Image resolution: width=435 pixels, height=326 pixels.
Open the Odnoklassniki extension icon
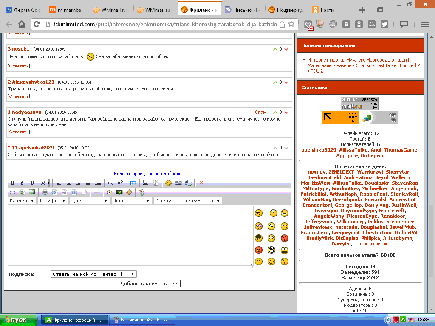pos(359,24)
